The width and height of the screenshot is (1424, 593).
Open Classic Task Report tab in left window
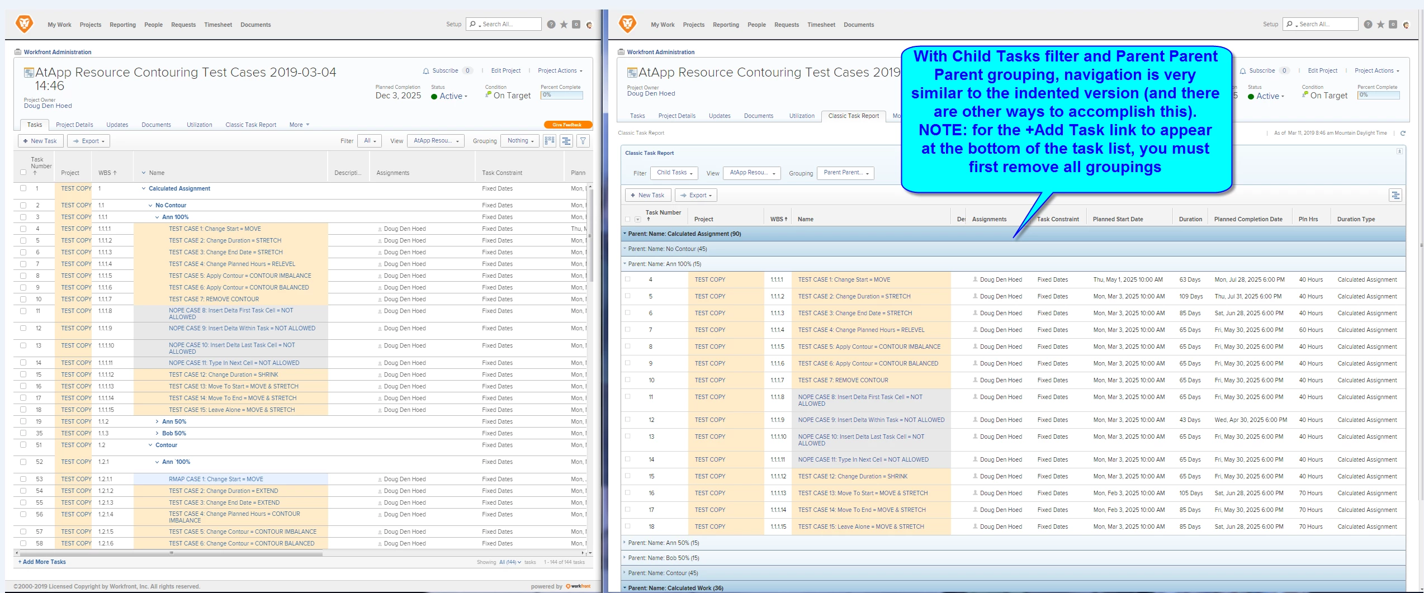(251, 125)
